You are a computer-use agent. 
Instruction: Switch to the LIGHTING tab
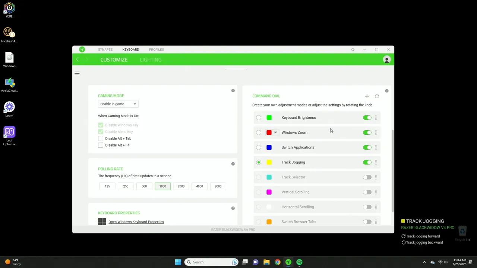151,60
